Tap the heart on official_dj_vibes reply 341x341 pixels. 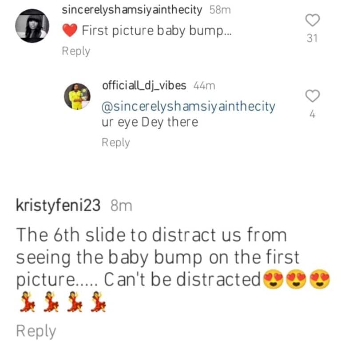coord(313,95)
